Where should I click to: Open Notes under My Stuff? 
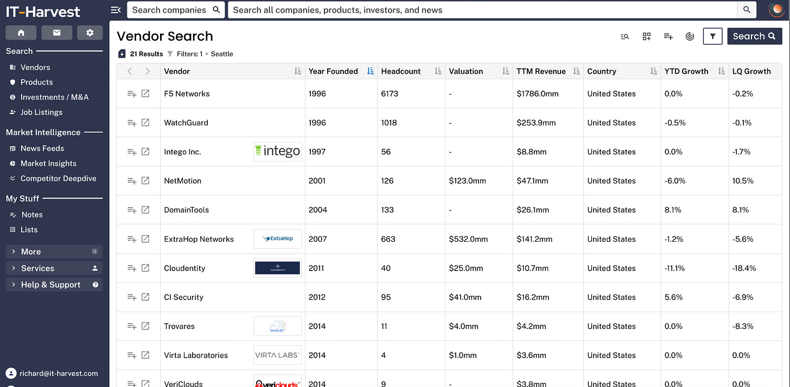click(x=32, y=215)
